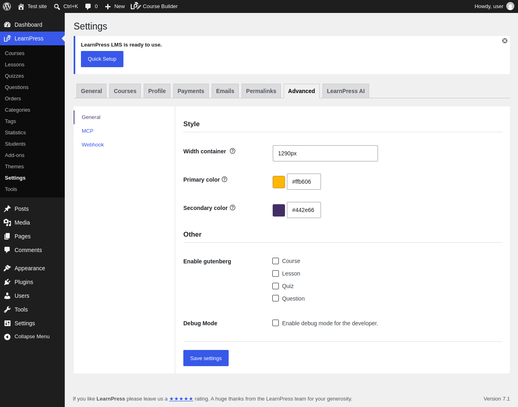Open Categories in LearnPress submenu
Image resolution: width=518 pixels, height=407 pixels.
(x=17, y=110)
